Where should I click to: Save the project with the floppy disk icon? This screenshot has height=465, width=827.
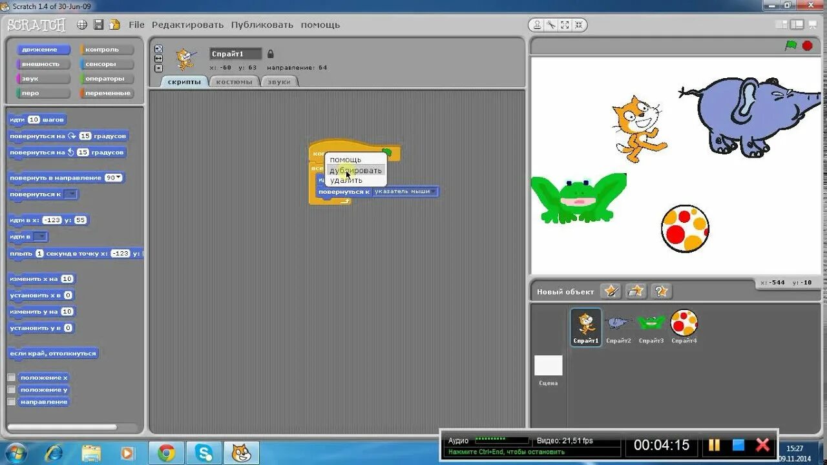(98, 25)
